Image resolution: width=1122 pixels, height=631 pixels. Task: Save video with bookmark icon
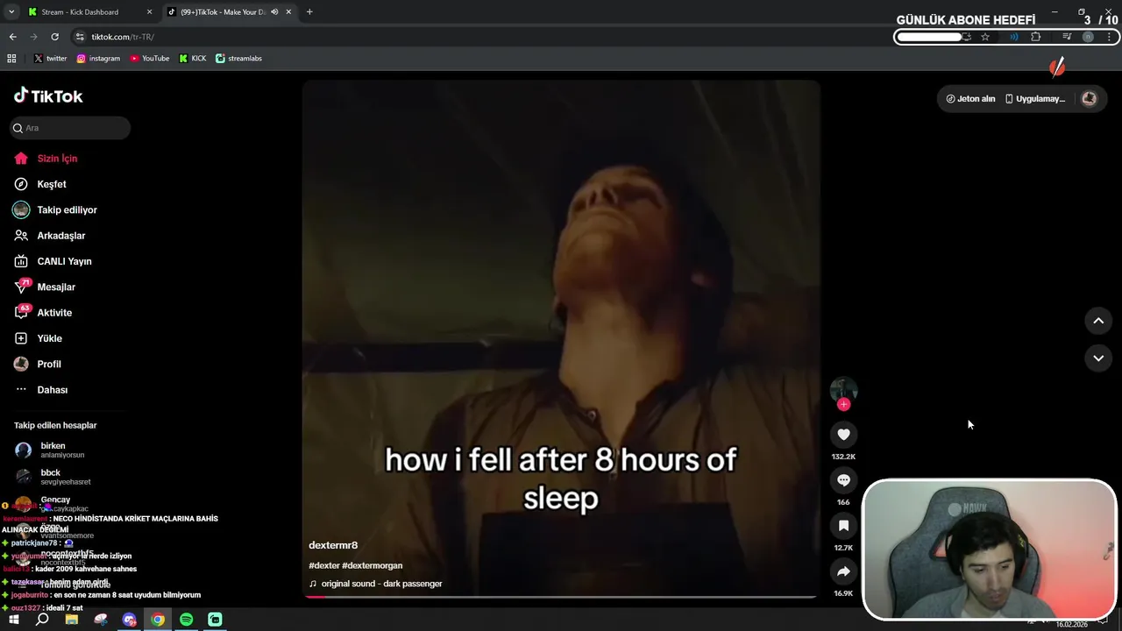pos(843,526)
